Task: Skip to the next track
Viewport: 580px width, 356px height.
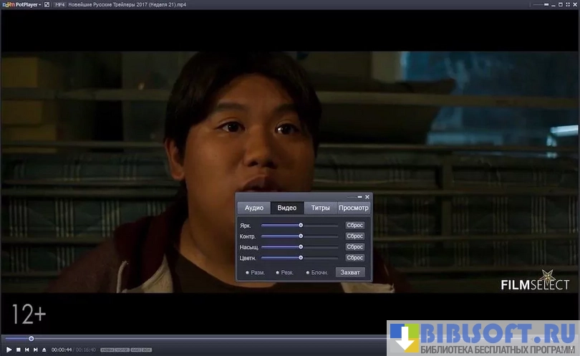Action: (35, 350)
